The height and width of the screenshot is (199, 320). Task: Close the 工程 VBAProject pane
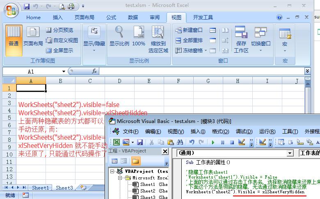[165, 151]
